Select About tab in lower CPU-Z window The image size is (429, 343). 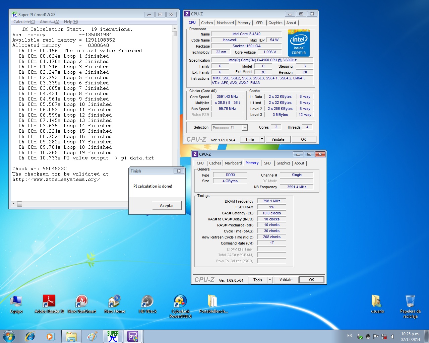299,163
